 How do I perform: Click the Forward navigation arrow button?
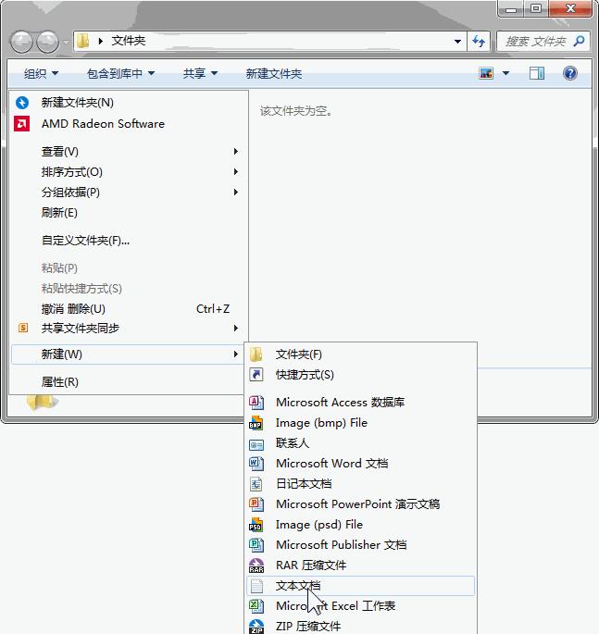click(x=48, y=42)
